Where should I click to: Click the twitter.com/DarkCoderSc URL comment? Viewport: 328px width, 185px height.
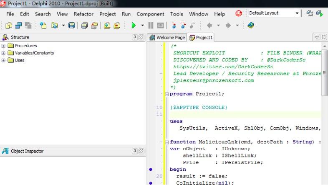click(x=223, y=67)
